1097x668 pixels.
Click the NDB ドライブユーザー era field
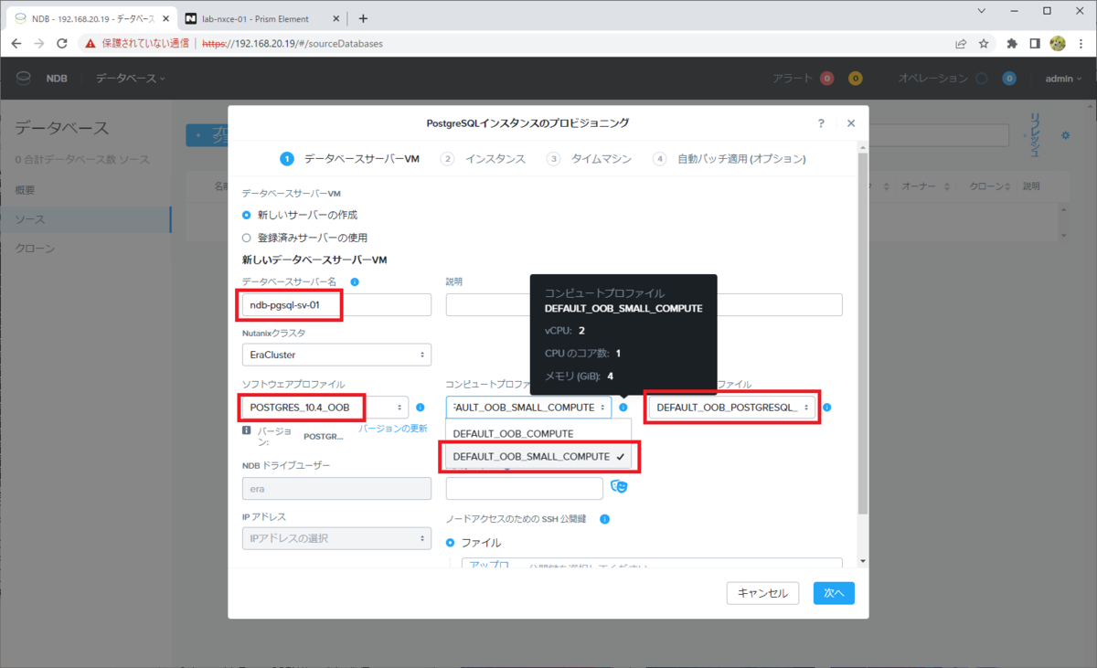[336, 488]
